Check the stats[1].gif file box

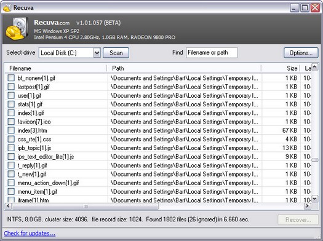click(11, 104)
